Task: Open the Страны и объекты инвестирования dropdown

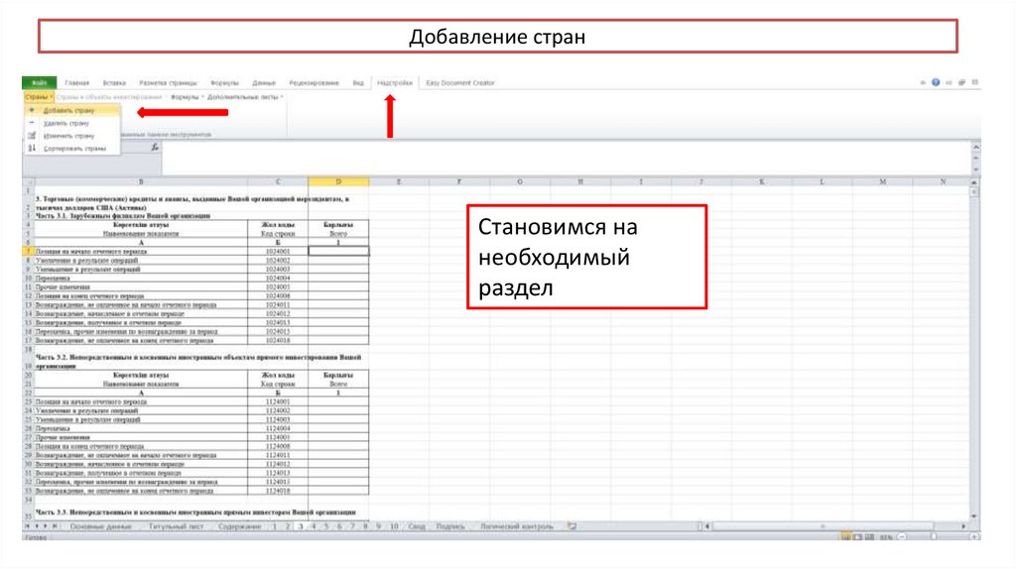Action: point(111,97)
